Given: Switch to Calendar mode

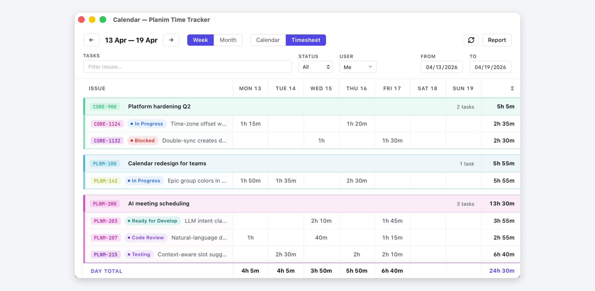Looking at the screenshot, I should coord(268,40).
